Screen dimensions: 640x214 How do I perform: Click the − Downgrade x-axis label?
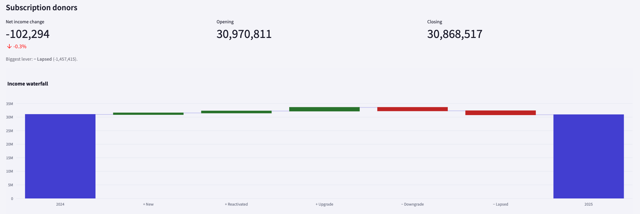point(413,204)
